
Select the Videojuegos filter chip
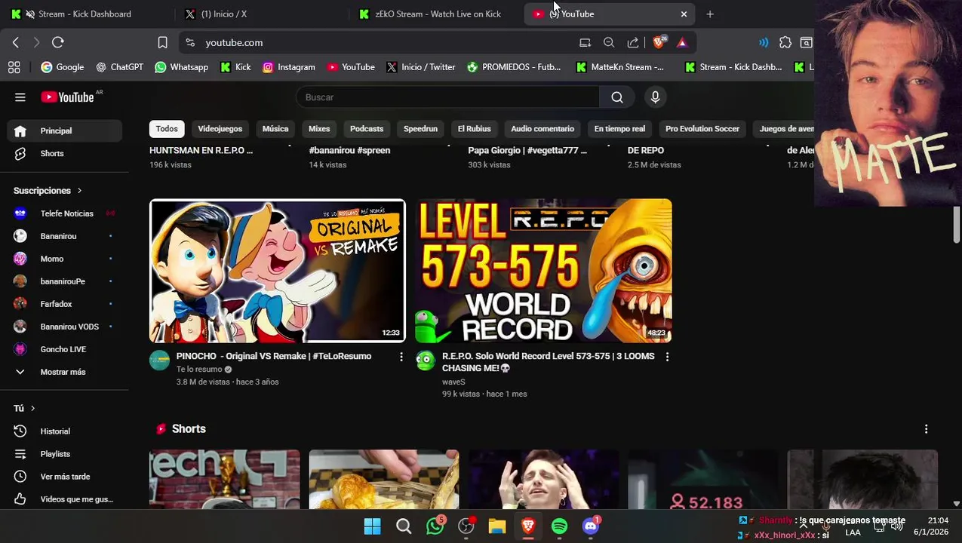220,129
